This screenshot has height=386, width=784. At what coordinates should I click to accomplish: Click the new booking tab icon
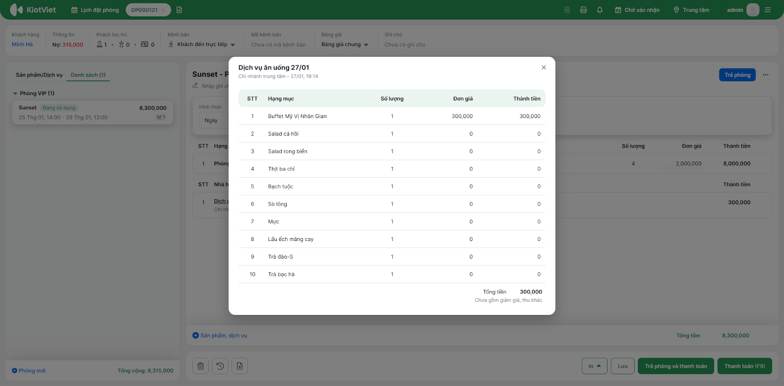point(179,10)
